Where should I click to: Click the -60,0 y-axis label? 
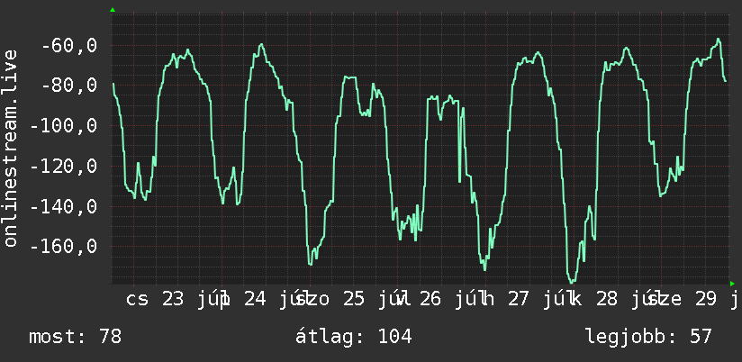[69, 46]
